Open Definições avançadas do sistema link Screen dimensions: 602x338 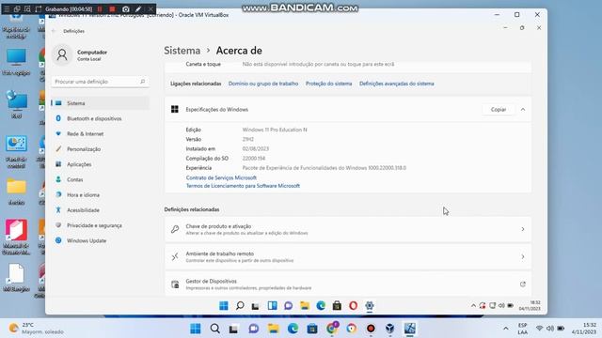(x=397, y=84)
